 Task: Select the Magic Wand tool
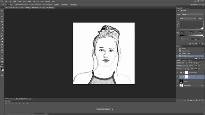click(2, 19)
